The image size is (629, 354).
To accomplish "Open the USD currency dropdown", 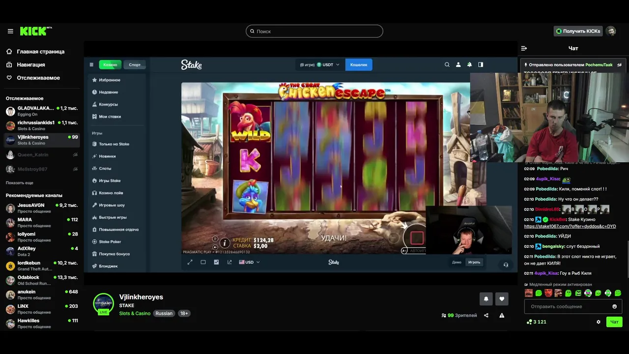I will pos(249,262).
